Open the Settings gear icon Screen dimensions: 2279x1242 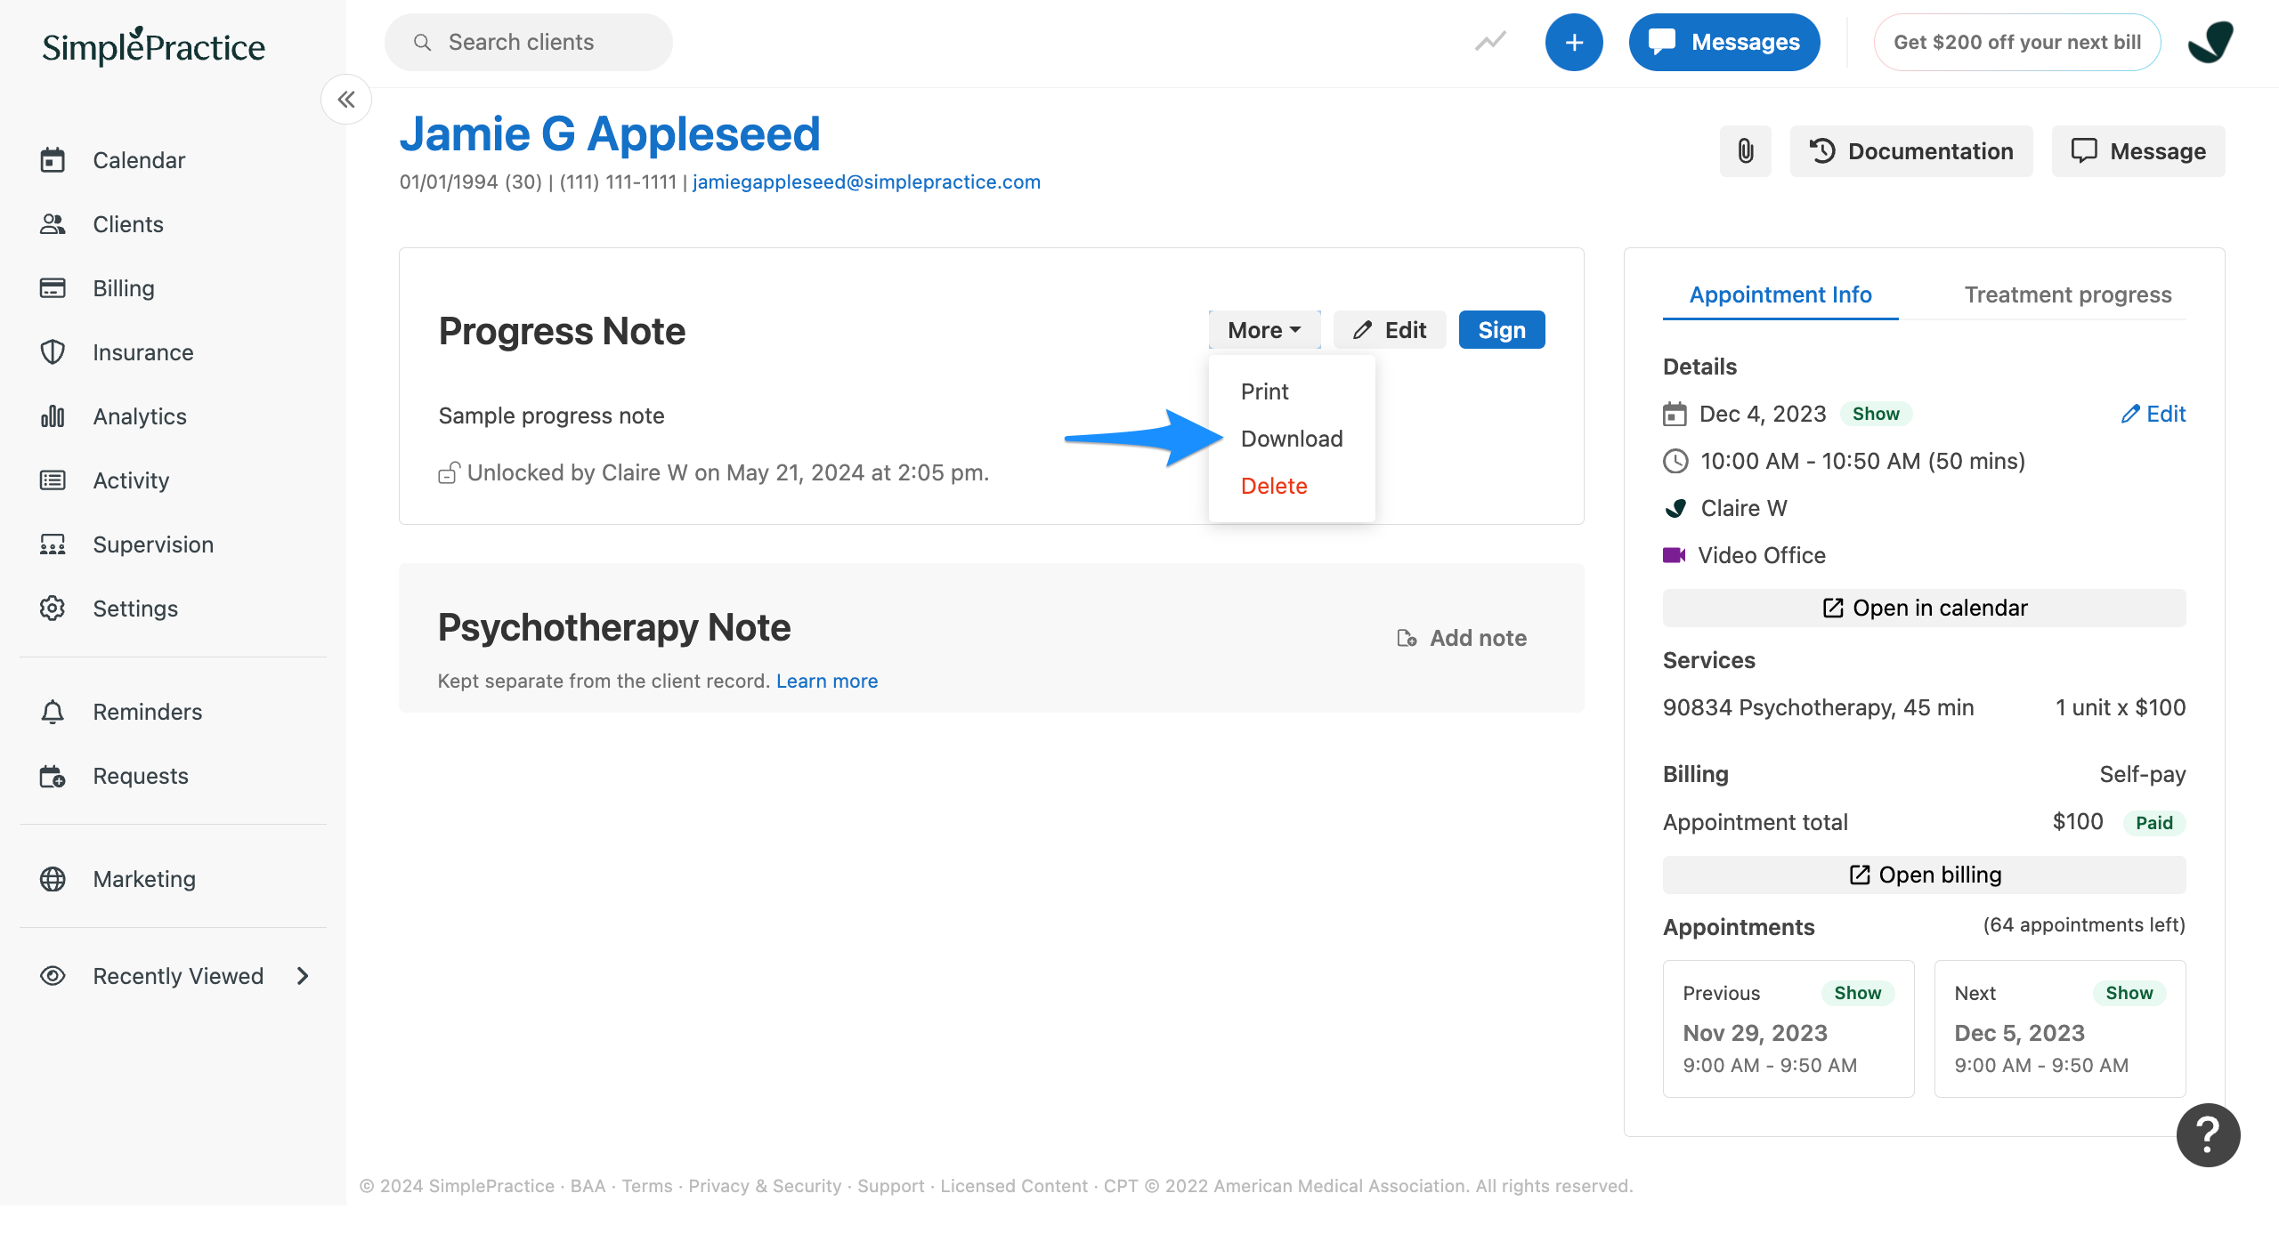tap(53, 609)
